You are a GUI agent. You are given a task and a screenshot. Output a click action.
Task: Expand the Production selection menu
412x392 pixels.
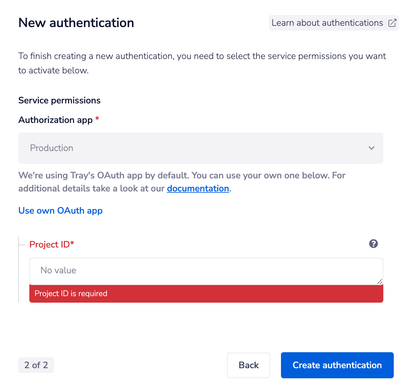[x=200, y=148]
